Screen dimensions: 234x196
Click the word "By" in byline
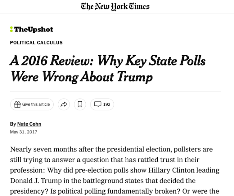click(x=13, y=124)
